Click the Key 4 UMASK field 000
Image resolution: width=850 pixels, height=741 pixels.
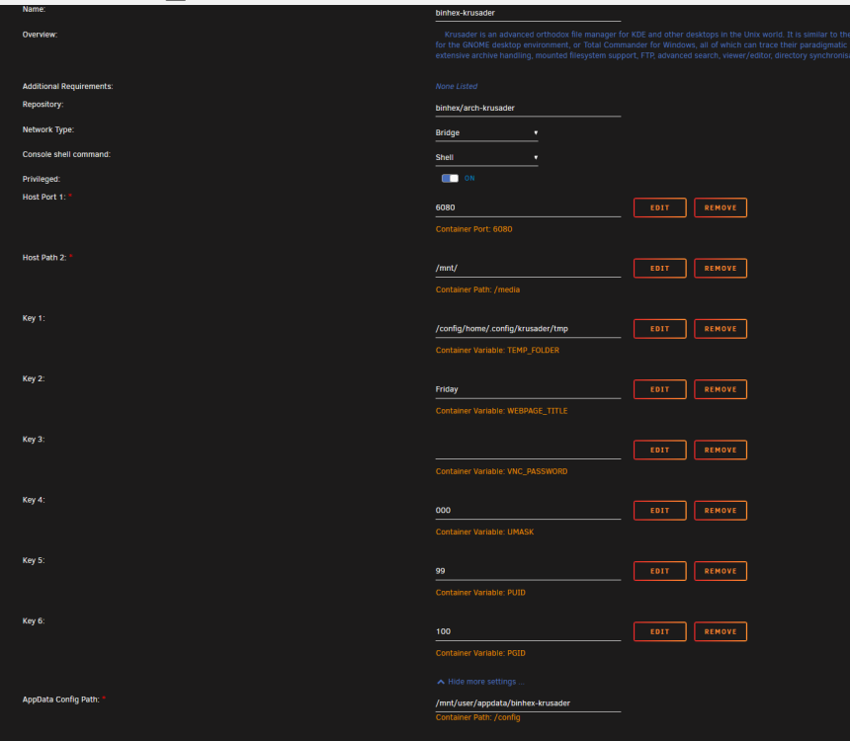pyautogui.click(x=528, y=511)
